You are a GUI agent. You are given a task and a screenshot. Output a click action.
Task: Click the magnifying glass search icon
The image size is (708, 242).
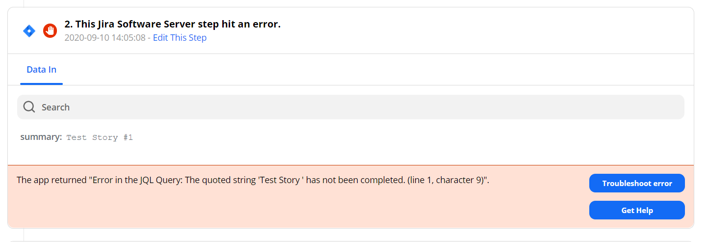coord(29,107)
